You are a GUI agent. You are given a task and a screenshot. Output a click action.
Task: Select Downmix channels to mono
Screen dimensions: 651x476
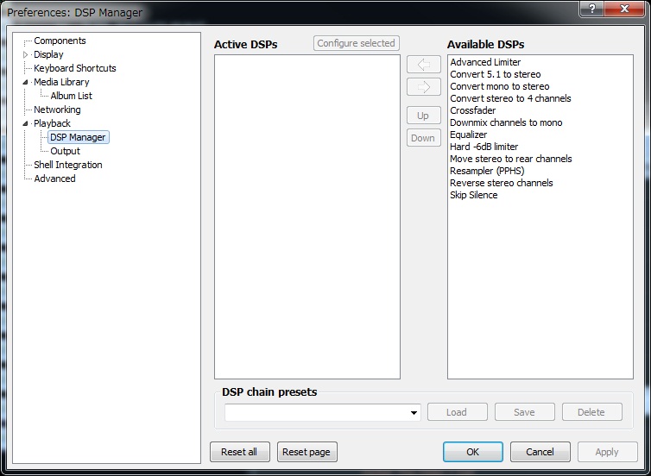pos(506,122)
